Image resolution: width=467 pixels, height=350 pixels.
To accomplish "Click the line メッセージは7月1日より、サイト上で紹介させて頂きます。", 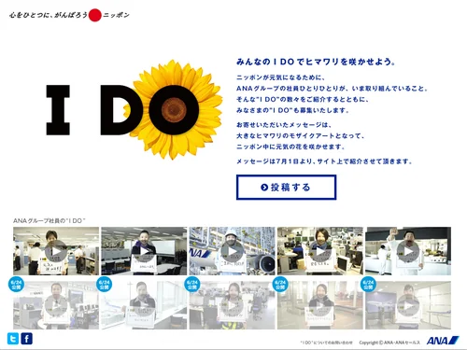I will pos(324,161).
